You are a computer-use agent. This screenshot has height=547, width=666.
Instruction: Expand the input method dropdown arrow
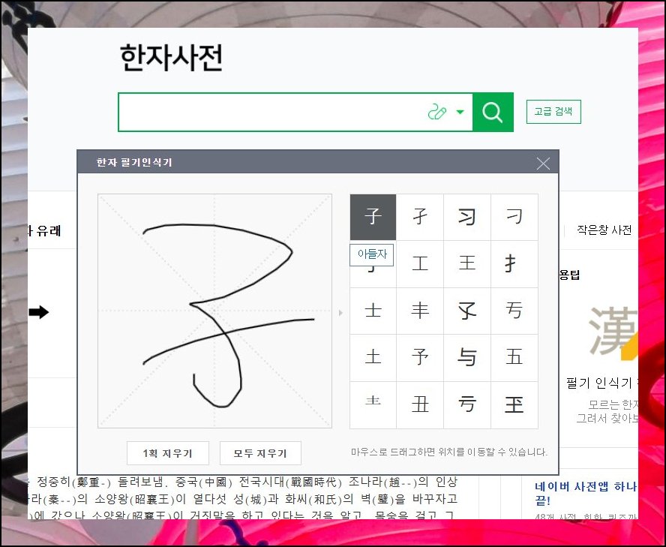coord(460,113)
